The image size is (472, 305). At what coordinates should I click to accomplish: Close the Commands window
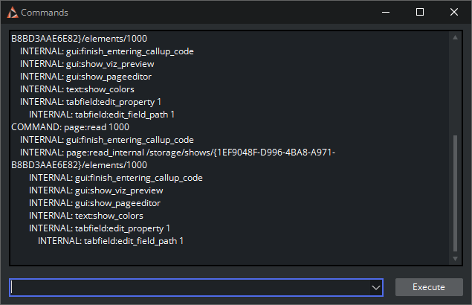pos(454,12)
